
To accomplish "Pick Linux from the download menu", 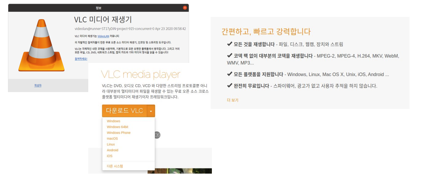I will click(111, 144).
